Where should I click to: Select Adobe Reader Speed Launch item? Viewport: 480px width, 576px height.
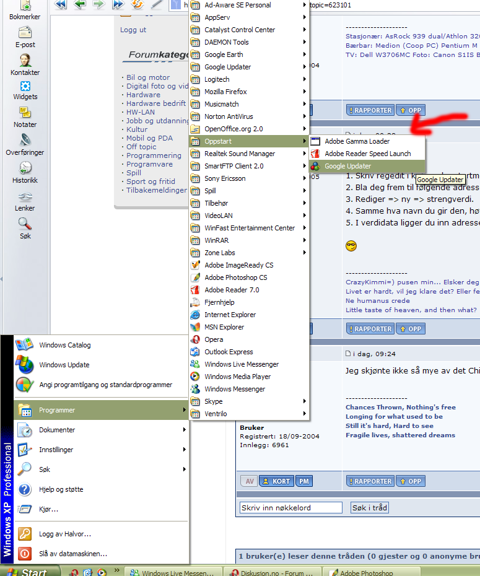coord(367,154)
